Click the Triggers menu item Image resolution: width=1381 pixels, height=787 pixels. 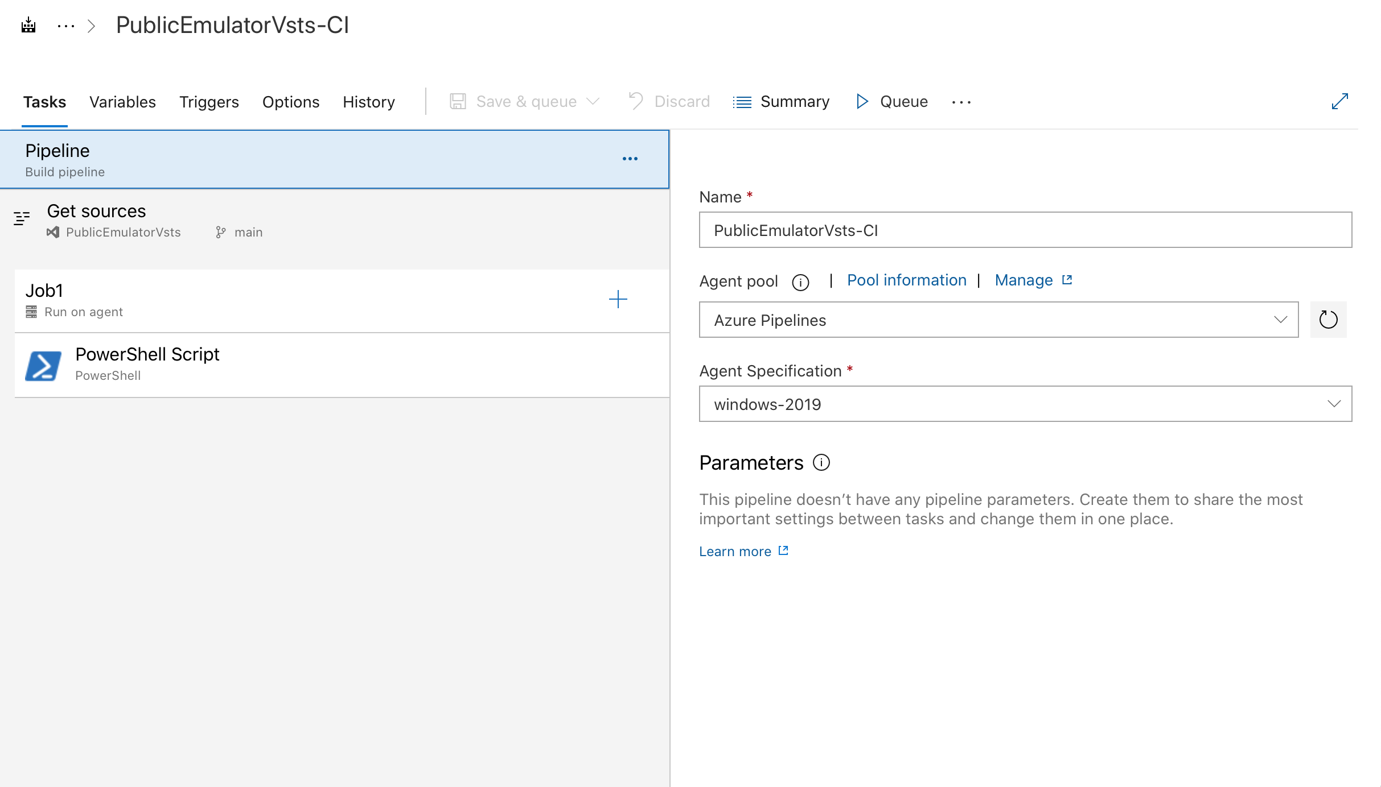pyautogui.click(x=209, y=101)
